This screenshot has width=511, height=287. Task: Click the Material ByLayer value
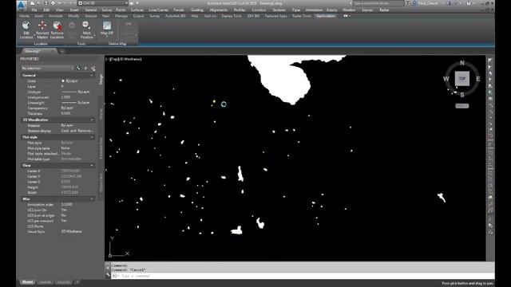click(x=67, y=125)
